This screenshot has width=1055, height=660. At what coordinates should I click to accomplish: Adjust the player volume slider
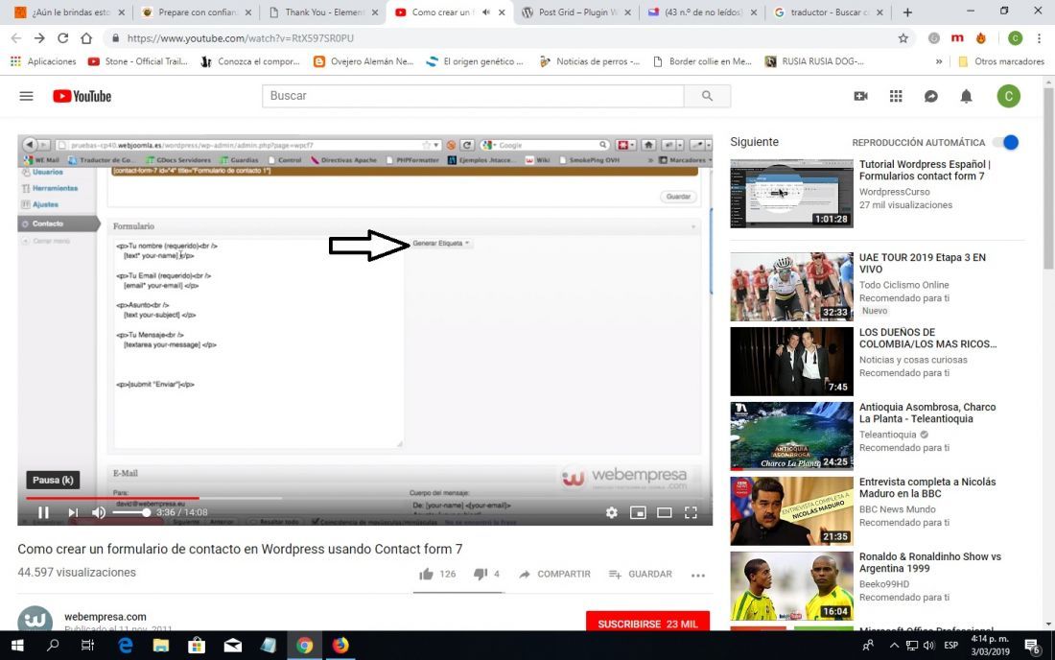[x=131, y=512]
